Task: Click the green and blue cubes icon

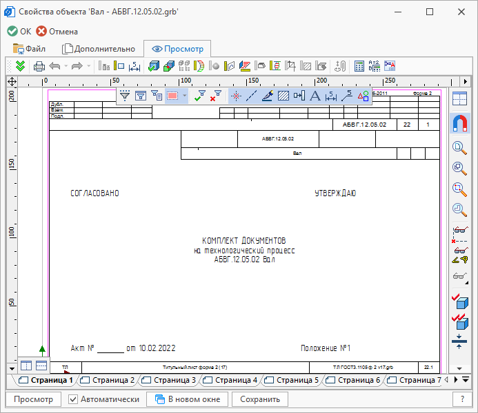Action: coord(169,66)
